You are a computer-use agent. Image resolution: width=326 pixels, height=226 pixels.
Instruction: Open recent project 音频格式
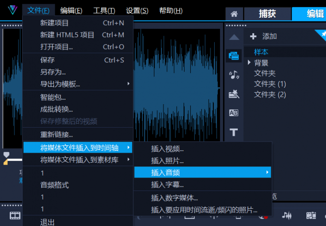78,185
